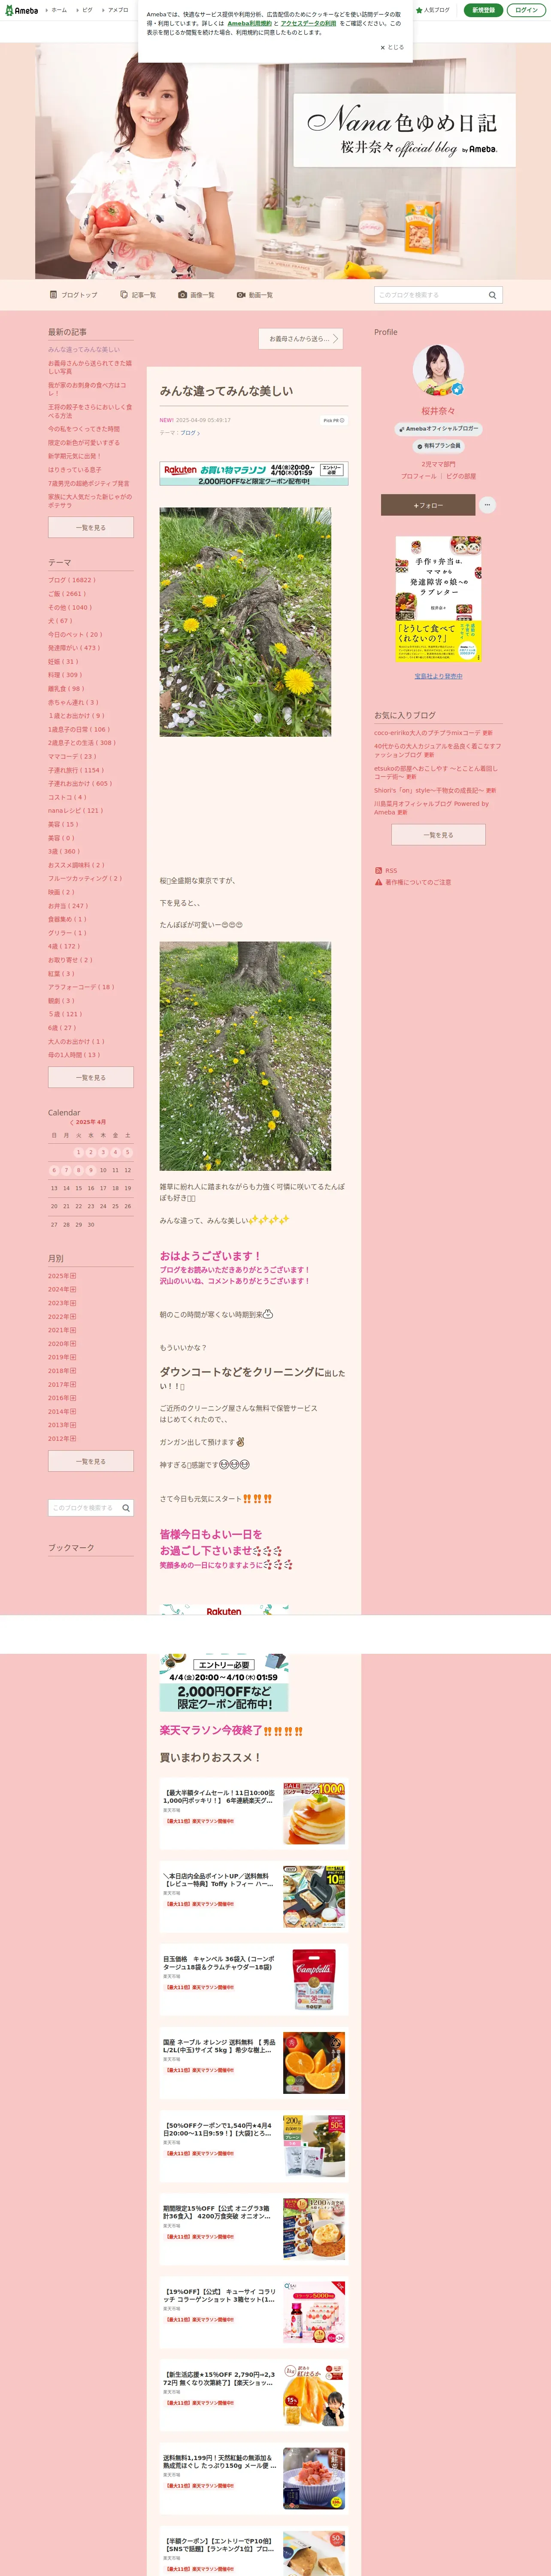This screenshot has width=551, height=2576.
Task: Click the sidebar search magnifier icon
Action: pos(126,1507)
